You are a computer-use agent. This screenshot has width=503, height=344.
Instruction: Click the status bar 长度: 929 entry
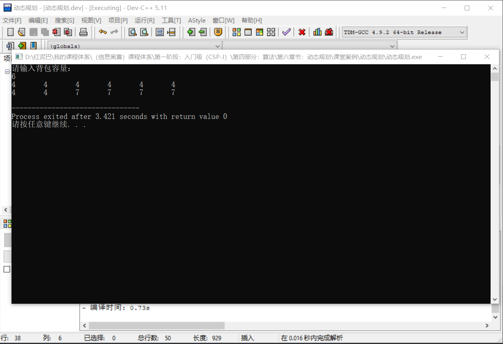click(x=207, y=338)
